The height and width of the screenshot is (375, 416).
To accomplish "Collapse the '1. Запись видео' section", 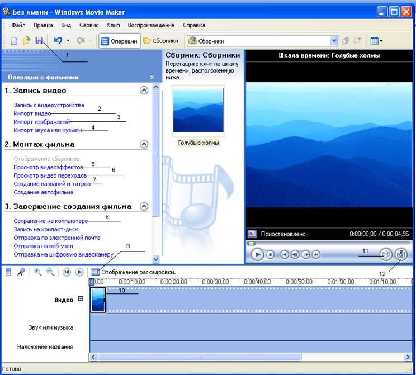I will [144, 90].
